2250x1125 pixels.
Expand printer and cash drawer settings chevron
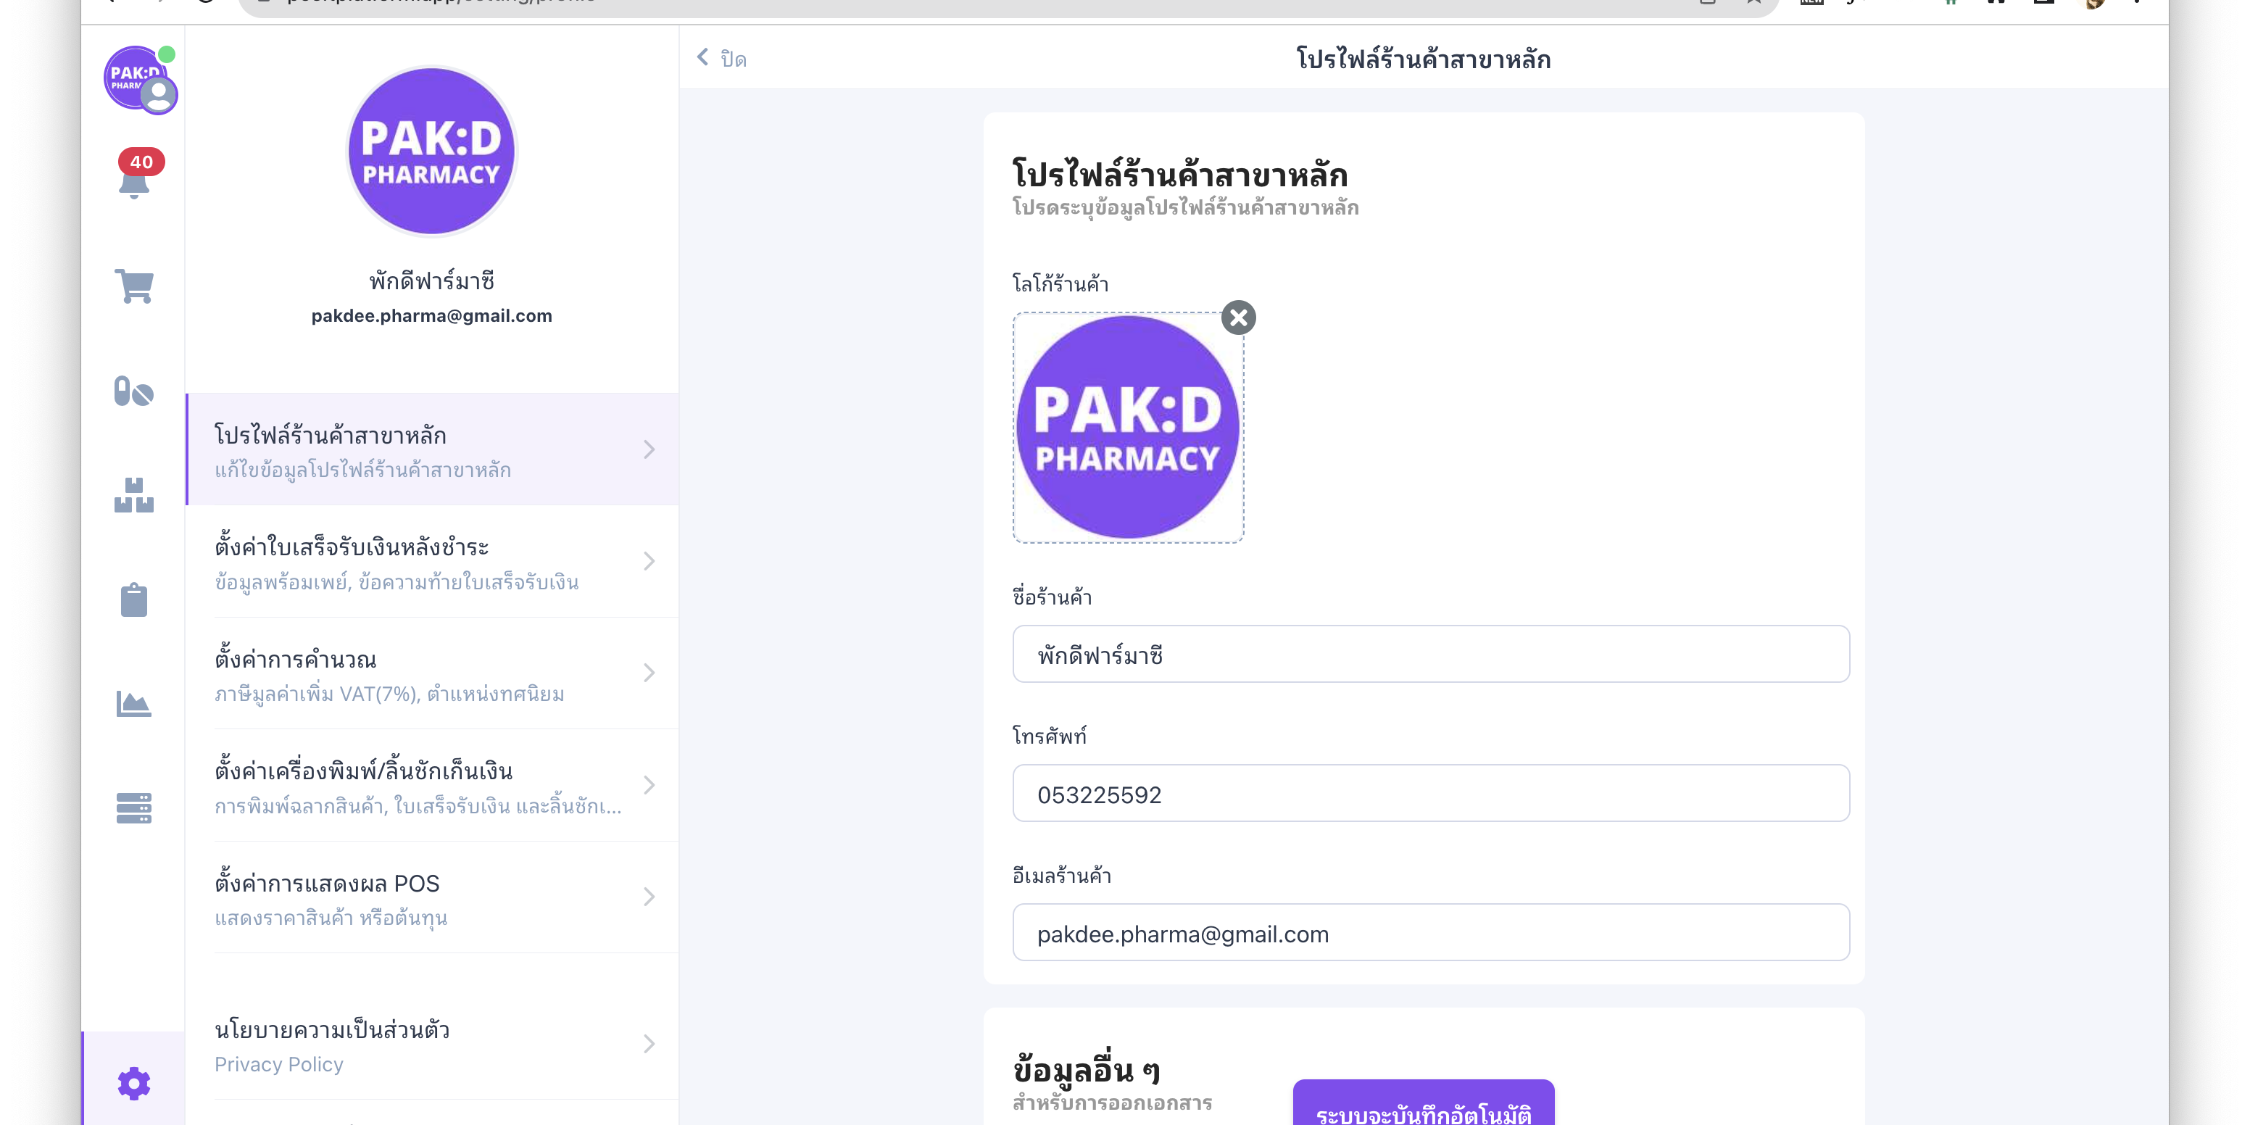pos(649,784)
